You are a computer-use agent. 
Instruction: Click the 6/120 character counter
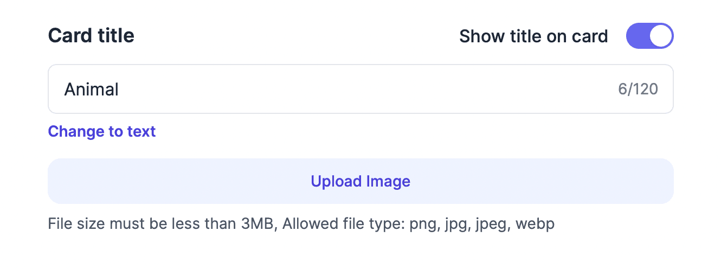click(638, 89)
